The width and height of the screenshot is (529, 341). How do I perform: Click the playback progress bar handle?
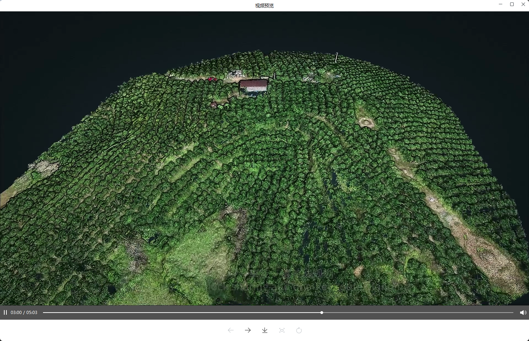point(322,313)
